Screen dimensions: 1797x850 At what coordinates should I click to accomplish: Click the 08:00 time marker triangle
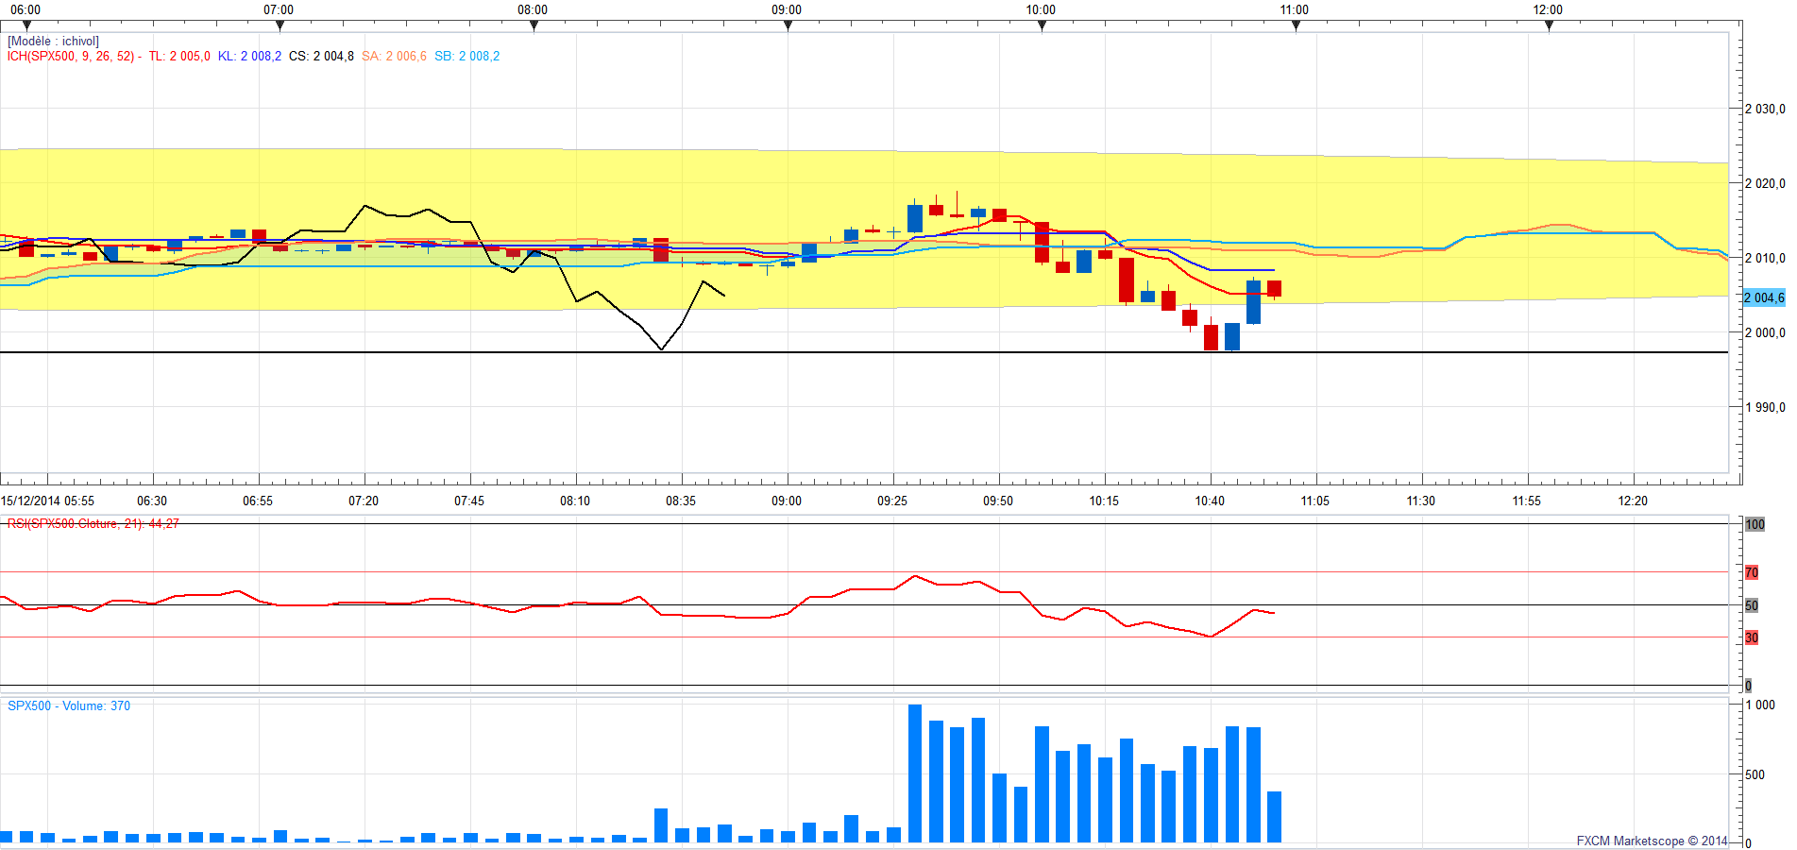(x=534, y=26)
